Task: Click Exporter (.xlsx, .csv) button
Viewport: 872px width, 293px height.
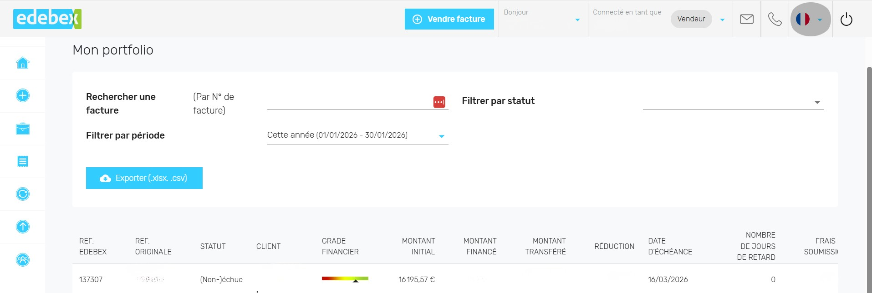Action: coord(144,178)
